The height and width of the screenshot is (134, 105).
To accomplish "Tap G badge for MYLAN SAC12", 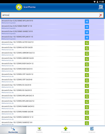I will click(x=87, y=102).
